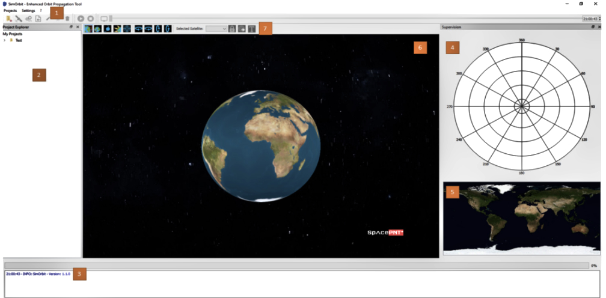Click the T text label icon
The height and width of the screenshot is (298, 606).
(252, 28)
